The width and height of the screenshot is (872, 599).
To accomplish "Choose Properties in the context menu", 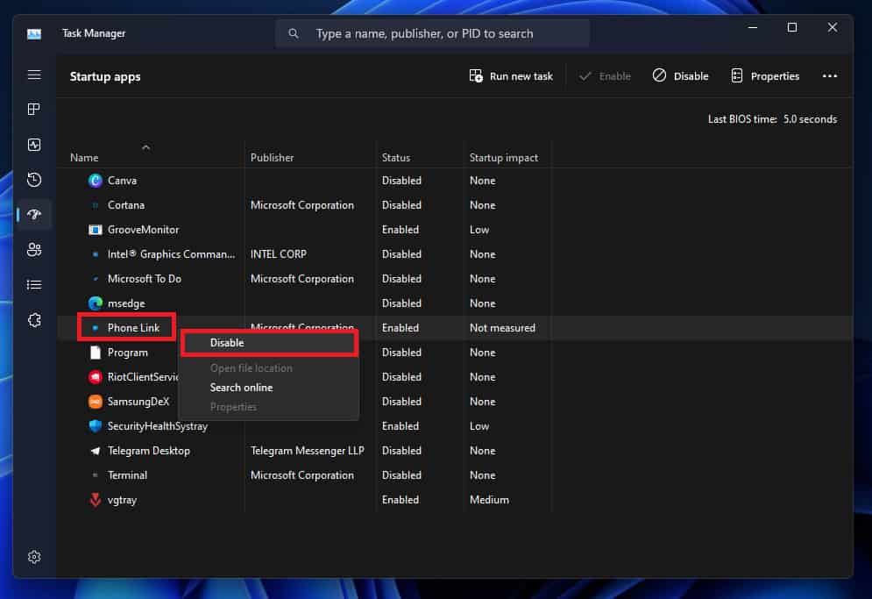I will tap(269, 407).
